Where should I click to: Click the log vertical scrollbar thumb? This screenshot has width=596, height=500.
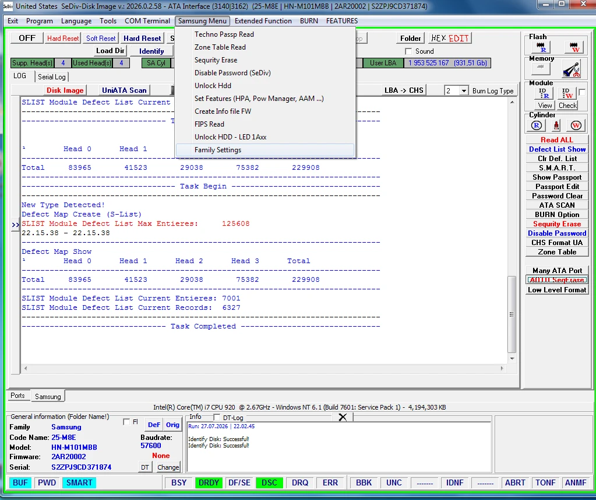512,314
